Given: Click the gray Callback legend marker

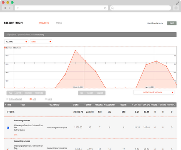Looking at the screenshot, I should coord(14,48).
